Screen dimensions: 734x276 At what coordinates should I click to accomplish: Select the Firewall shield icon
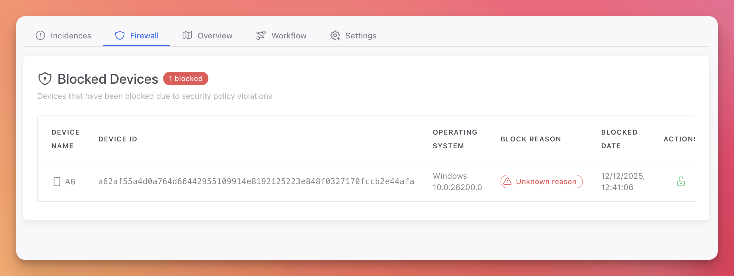(120, 35)
